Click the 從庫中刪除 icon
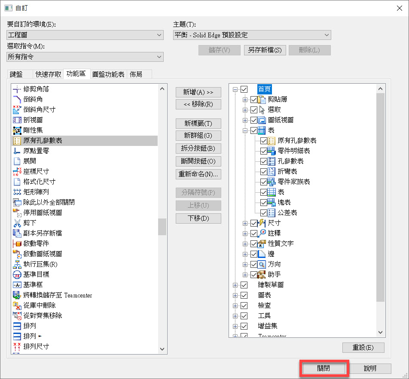This screenshot has width=409, height=379. (17, 305)
